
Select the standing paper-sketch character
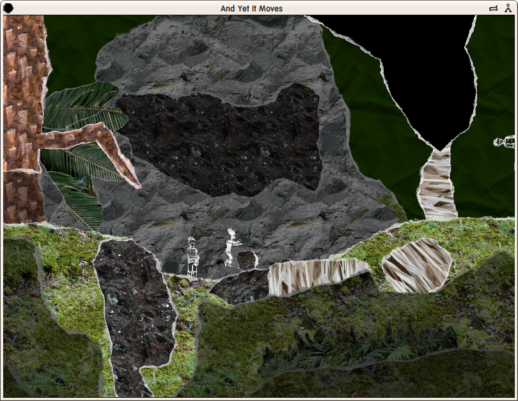pos(192,257)
